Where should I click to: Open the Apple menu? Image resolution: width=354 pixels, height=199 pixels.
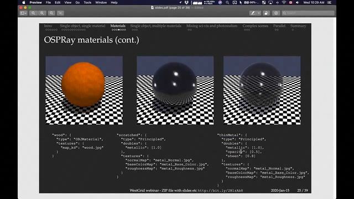click(x=23, y=2)
